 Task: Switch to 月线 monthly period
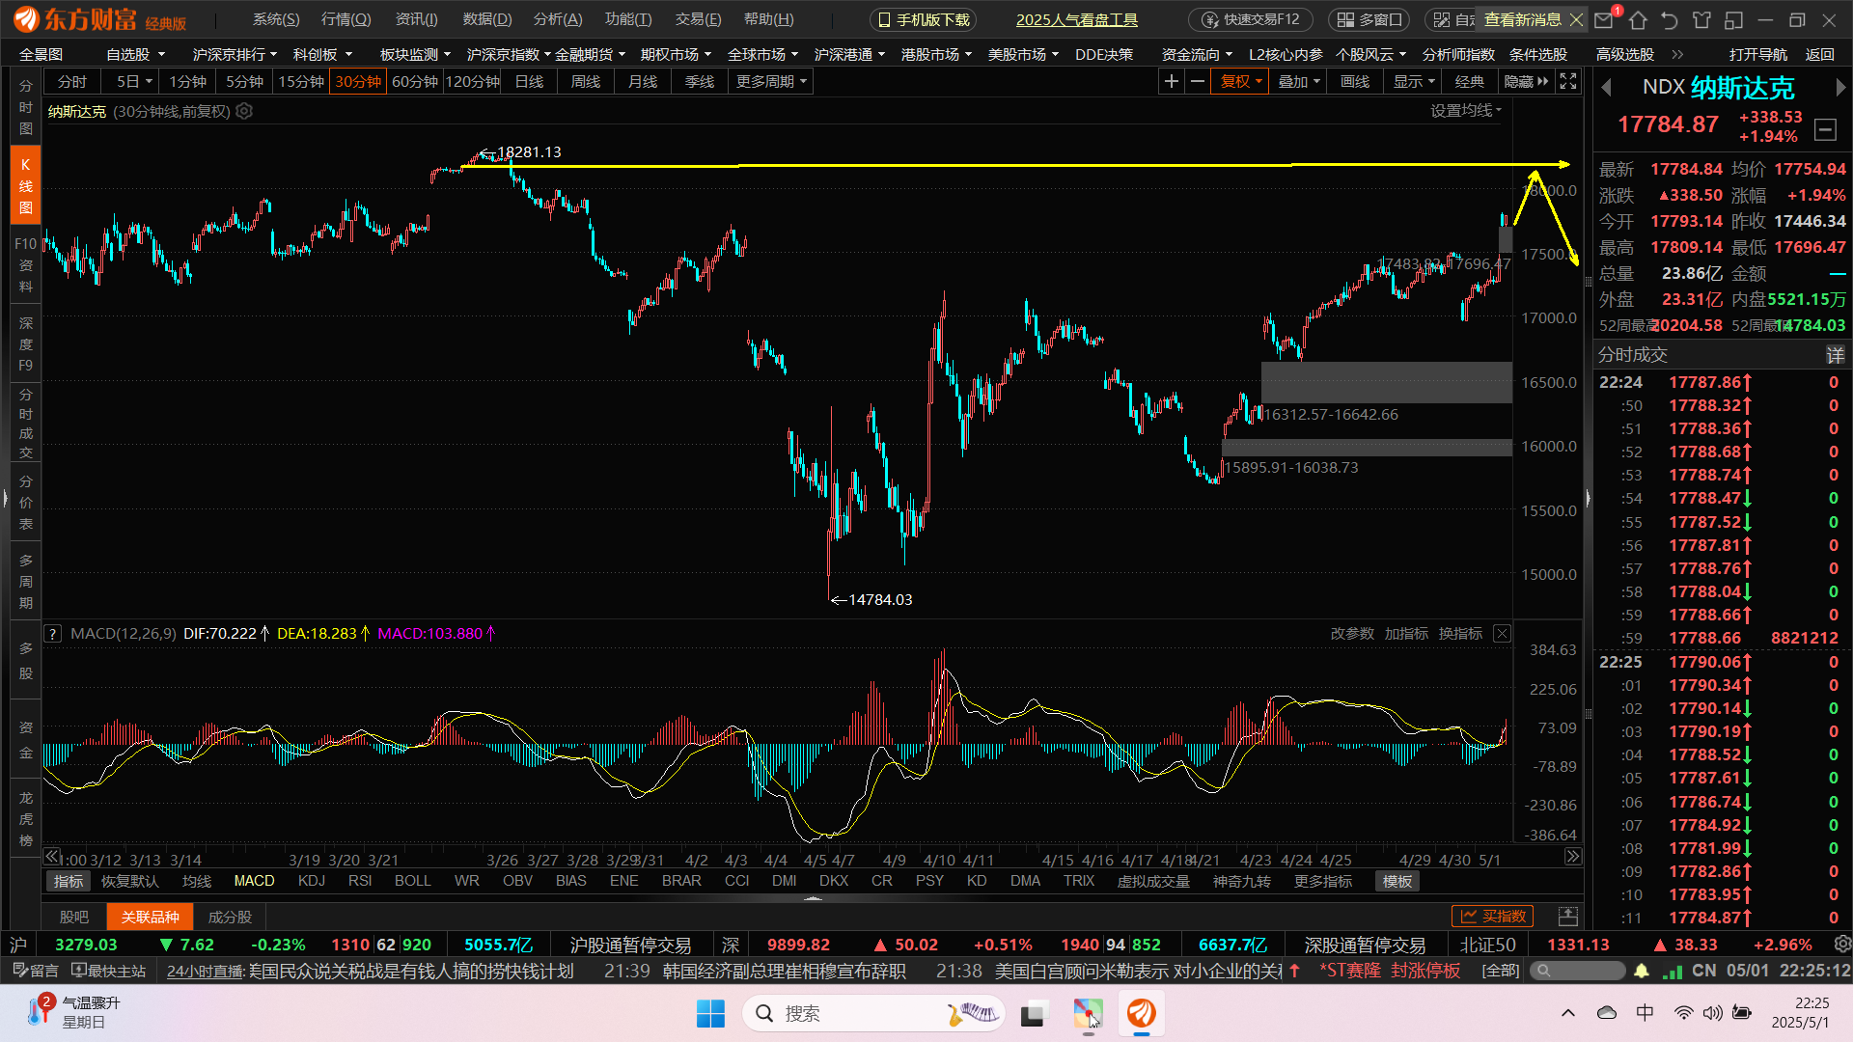(x=643, y=81)
